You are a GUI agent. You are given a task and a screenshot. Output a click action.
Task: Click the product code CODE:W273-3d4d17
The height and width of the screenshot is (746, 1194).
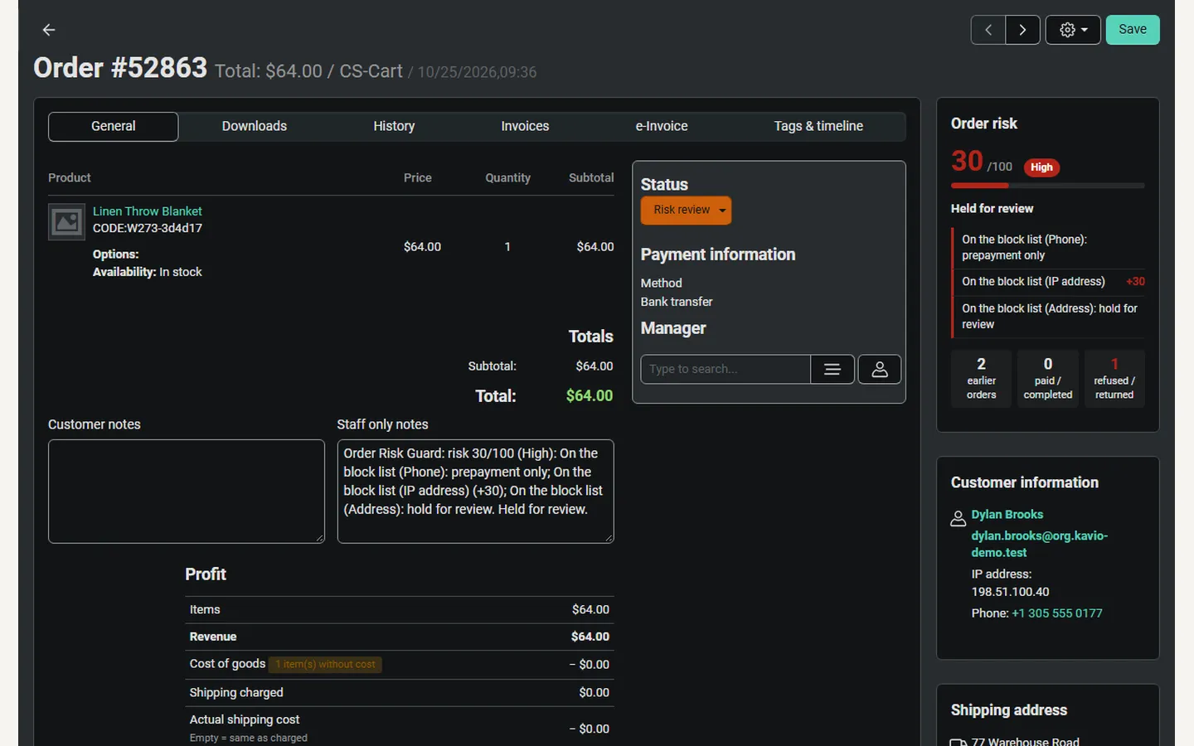click(x=148, y=228)
